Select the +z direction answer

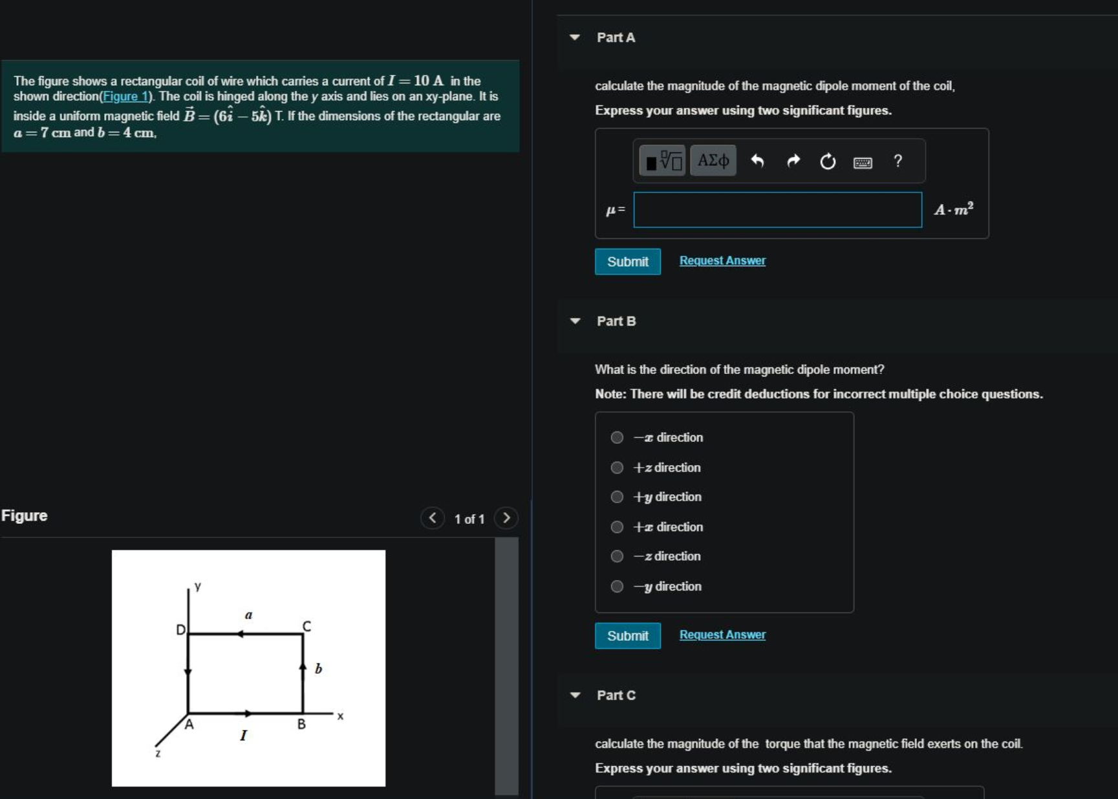point(616,468)
